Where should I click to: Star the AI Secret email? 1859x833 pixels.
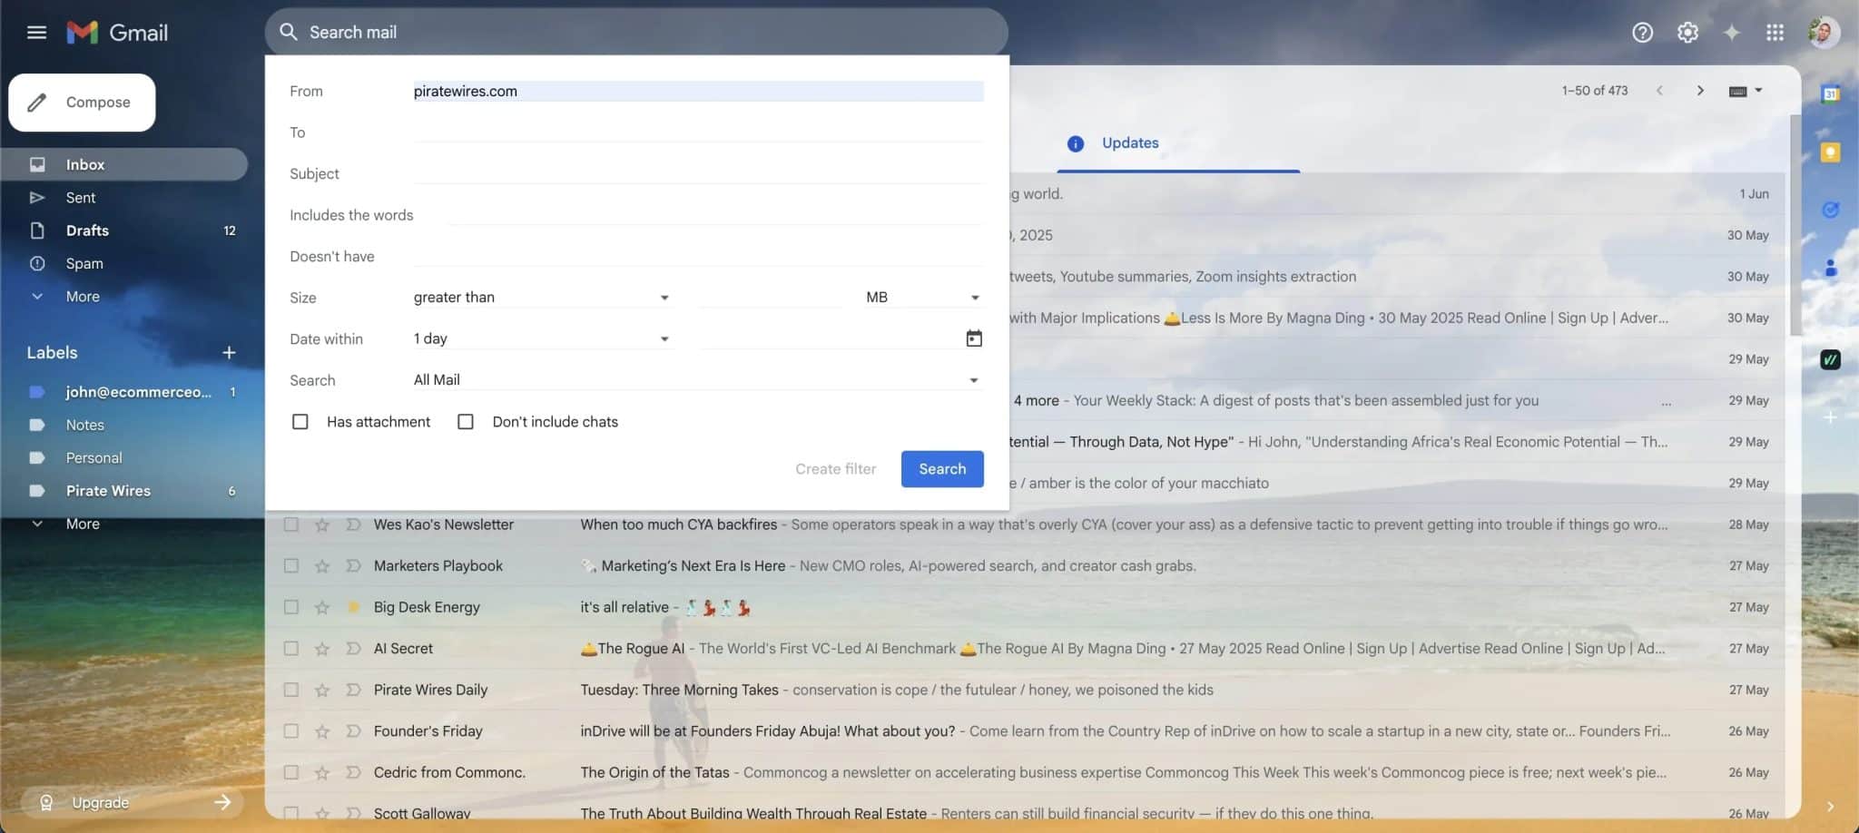322,648
